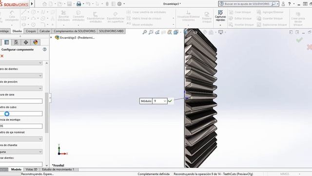The width and height of the screenshot is (312, 176).
Task: Click the user login icon
Action: pyautogui.click(x=283, y=4)
